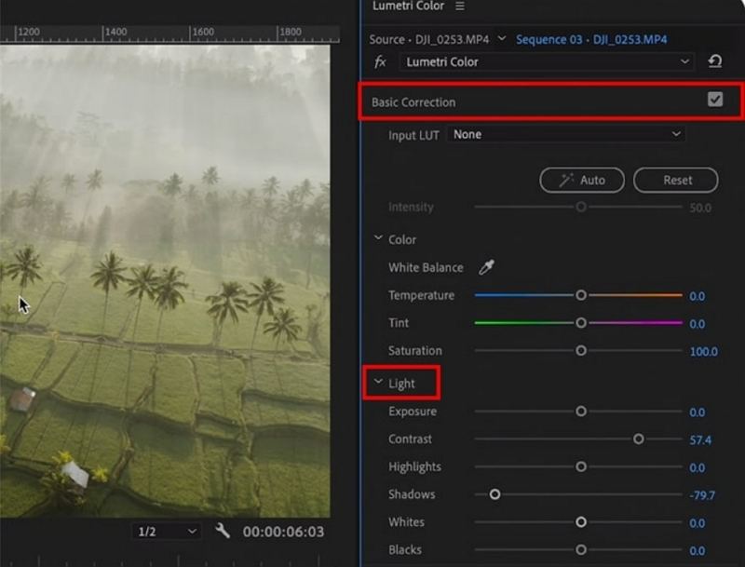Image resolution: width=745 pixels, height=567 pixels.
Task: Open the wrench settings icon
Action: coord(223,531)
